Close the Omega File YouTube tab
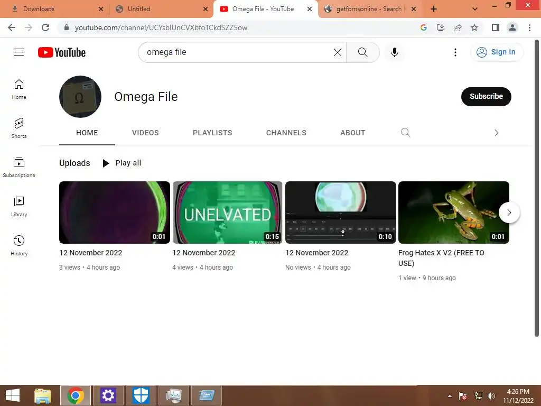Image resolution: width=541 pixels, height=406 pixels. coord(310,9)
